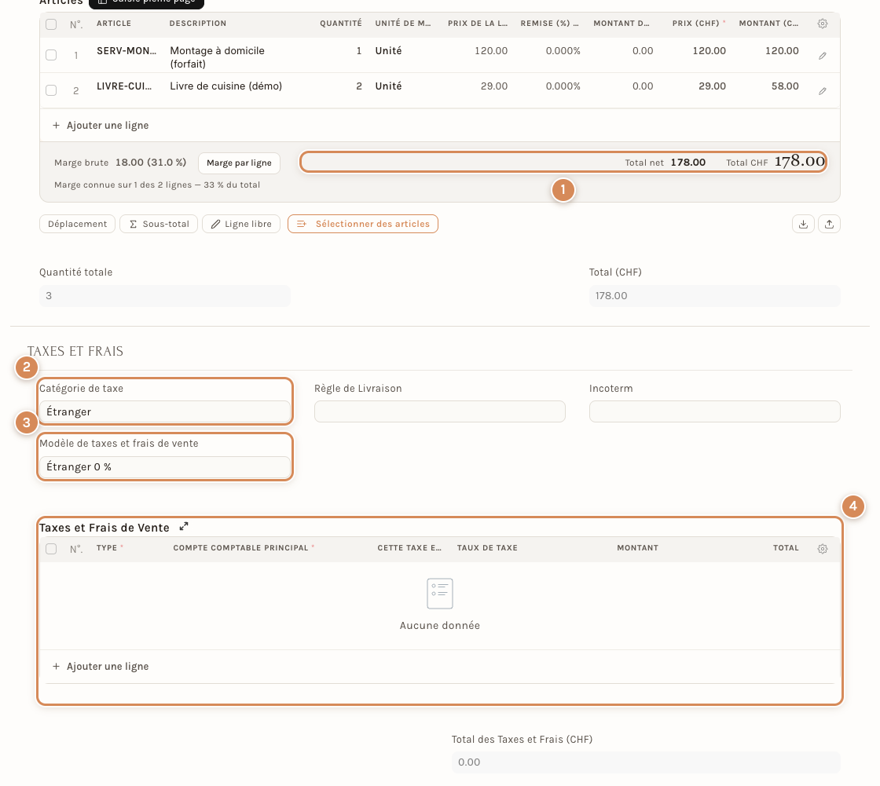This screenshot has height=786, width=880.
Task: Open Articles table column settings gear
Action: click(x=822, y=24)
